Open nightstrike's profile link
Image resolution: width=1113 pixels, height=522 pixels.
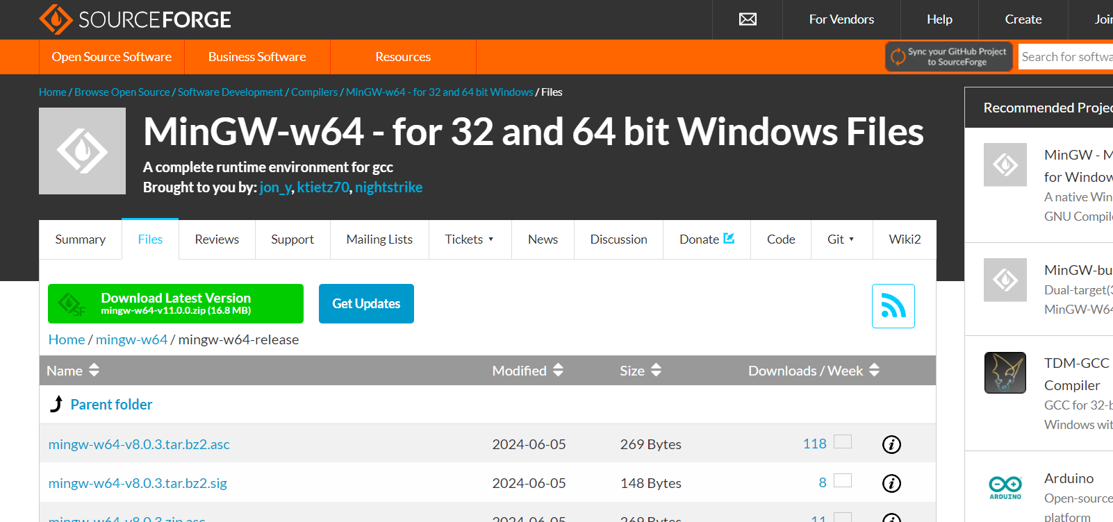tap(389, 187)
